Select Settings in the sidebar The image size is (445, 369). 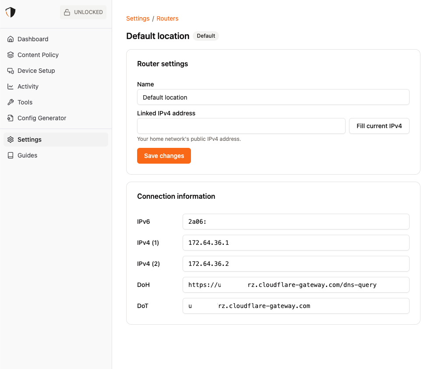(56, 140)
